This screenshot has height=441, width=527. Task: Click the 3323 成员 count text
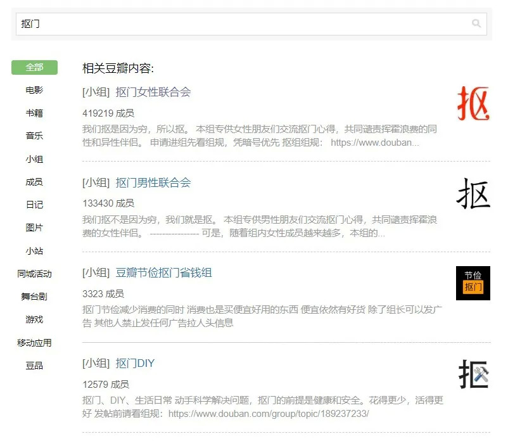[x=103, y=293]
